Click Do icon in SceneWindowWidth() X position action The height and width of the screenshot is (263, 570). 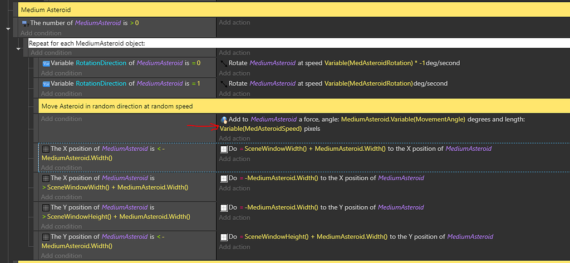(x=224, y=149)
